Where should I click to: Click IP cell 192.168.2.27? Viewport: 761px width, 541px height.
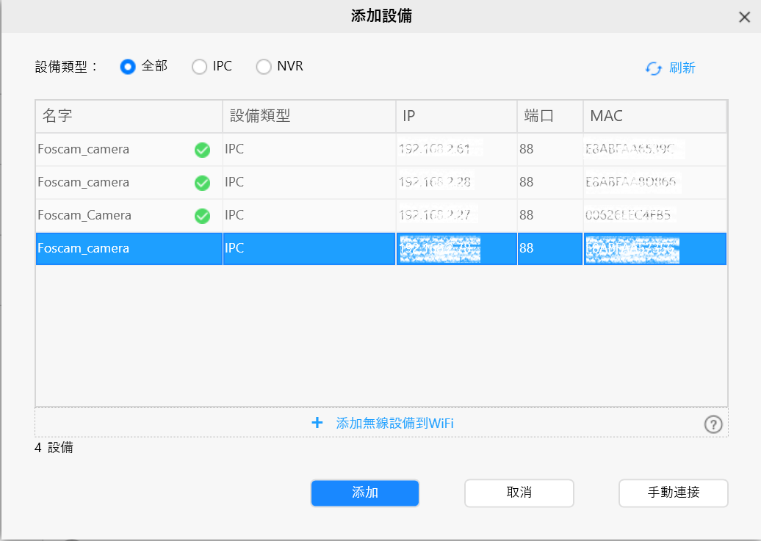456,215
